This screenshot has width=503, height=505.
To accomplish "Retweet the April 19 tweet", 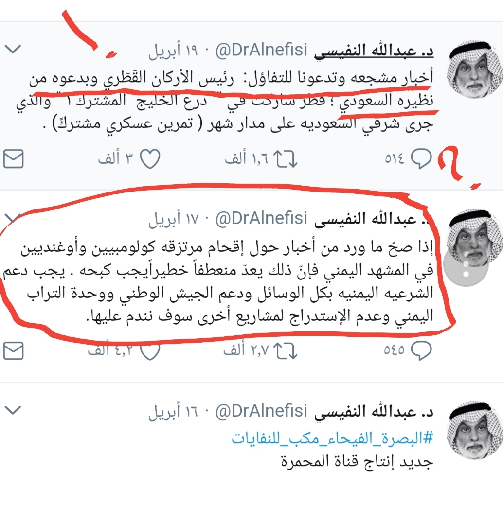I will tap(285, 159).
